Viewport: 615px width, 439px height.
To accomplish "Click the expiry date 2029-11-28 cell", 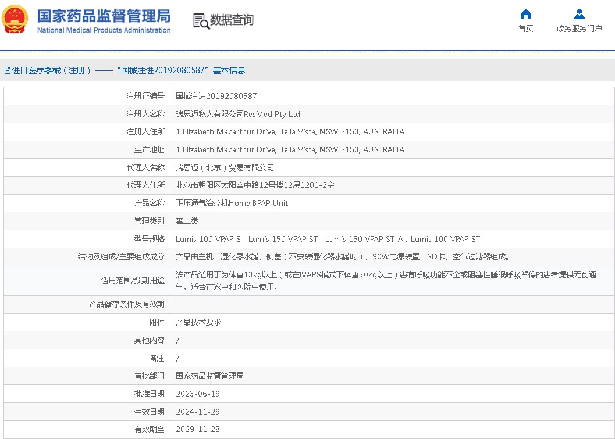I will pos(198,430).
